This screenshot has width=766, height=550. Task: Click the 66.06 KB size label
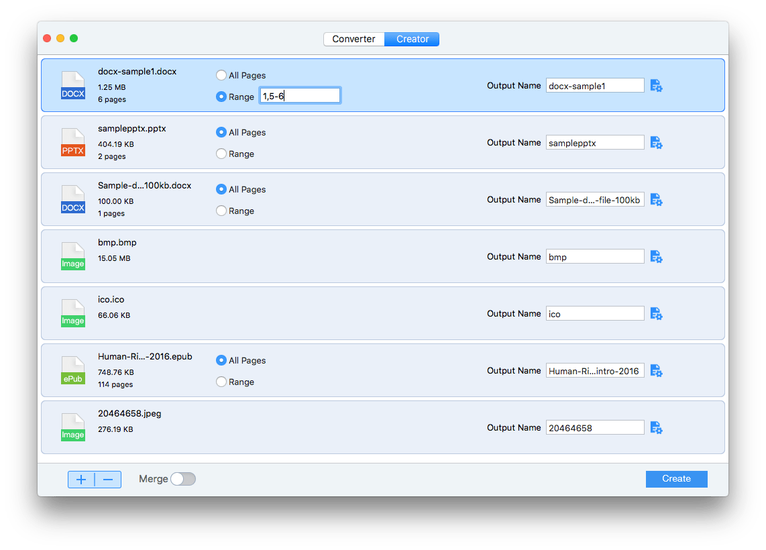(x=114, y=315)
